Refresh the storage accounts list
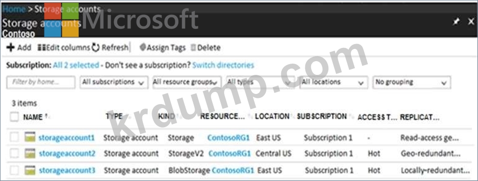Viewport: 478px width, 181px height. pos(110,48)
